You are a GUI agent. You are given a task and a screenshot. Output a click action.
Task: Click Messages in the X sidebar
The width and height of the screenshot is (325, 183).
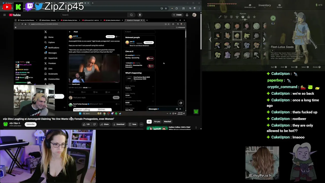tap(51, 53)
